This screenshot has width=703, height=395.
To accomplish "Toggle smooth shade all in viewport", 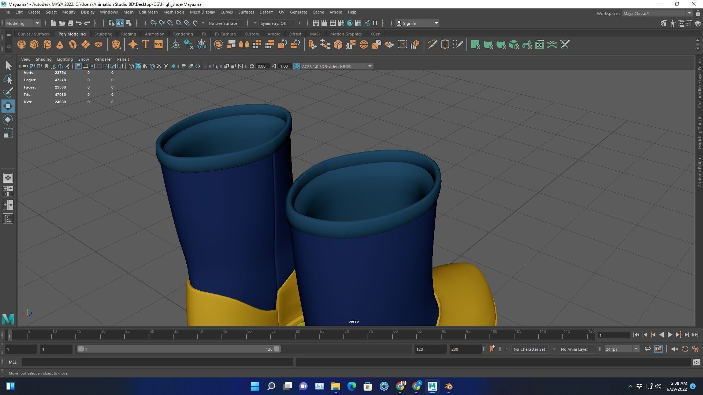I will click(138, 66).
